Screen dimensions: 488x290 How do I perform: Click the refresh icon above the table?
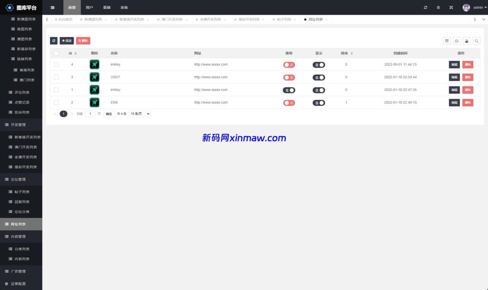point(53,41)
